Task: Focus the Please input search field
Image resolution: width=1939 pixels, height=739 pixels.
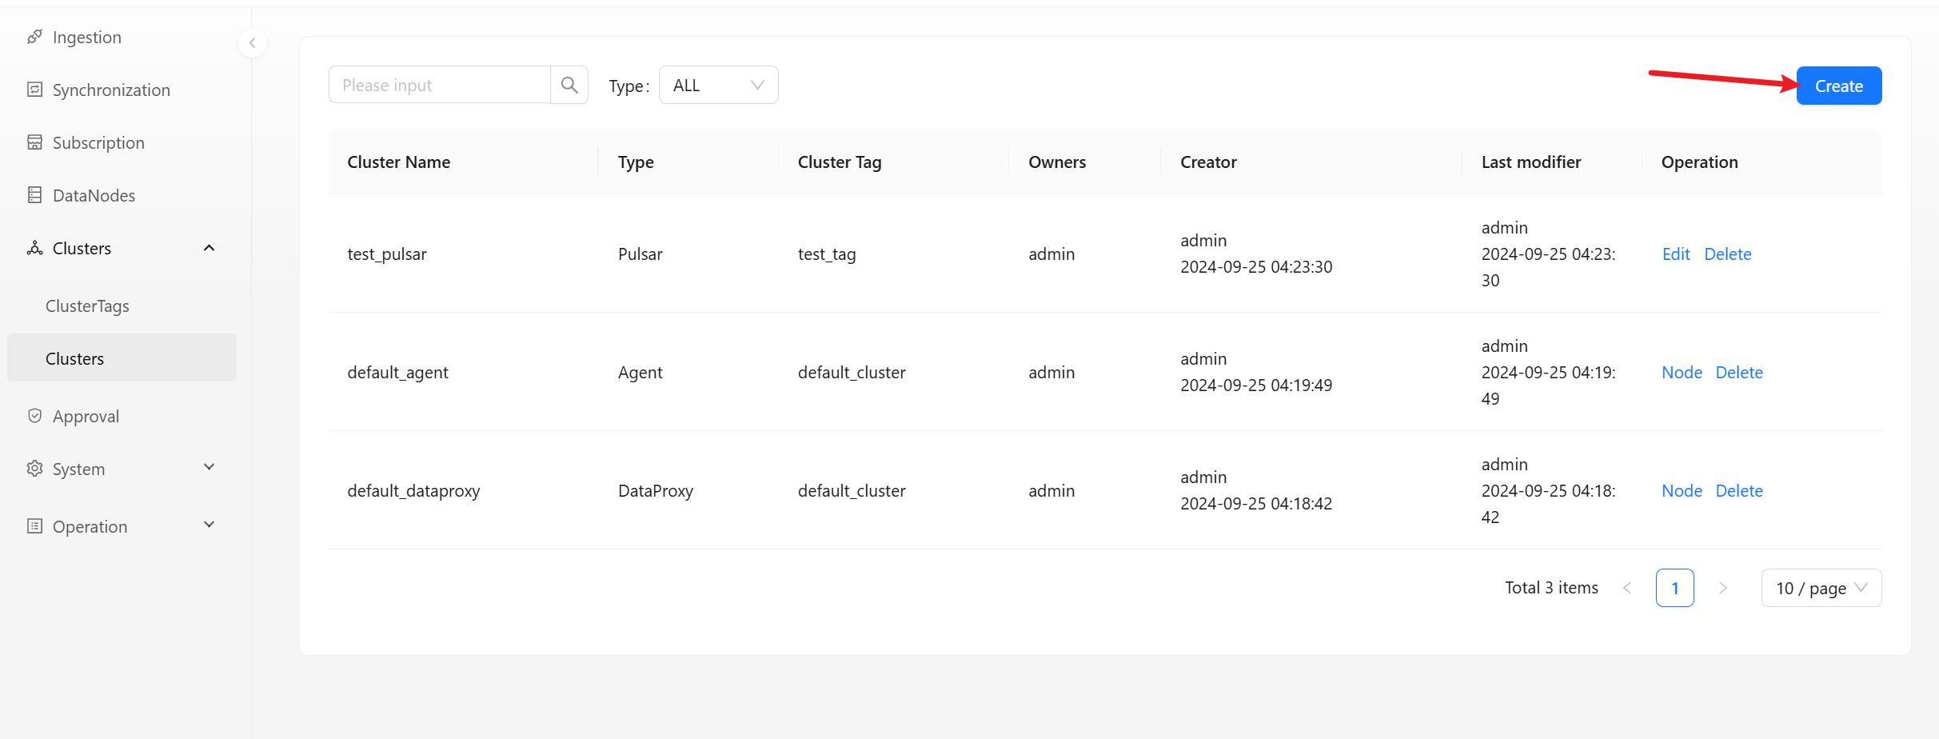Action: tap(439, 85)
